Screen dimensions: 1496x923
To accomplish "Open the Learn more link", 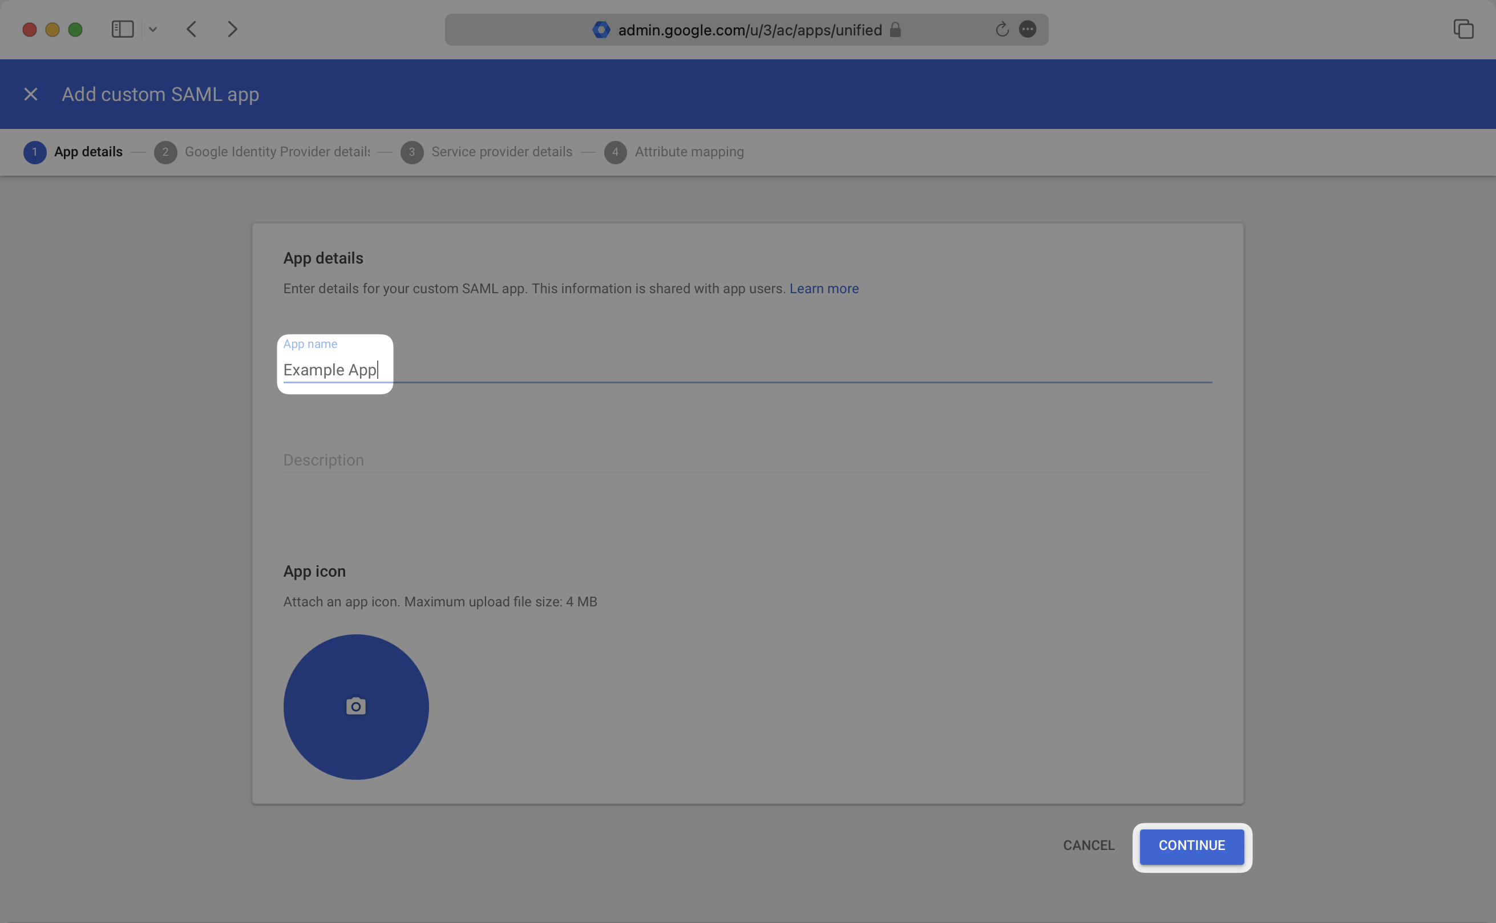I will 824,288.
